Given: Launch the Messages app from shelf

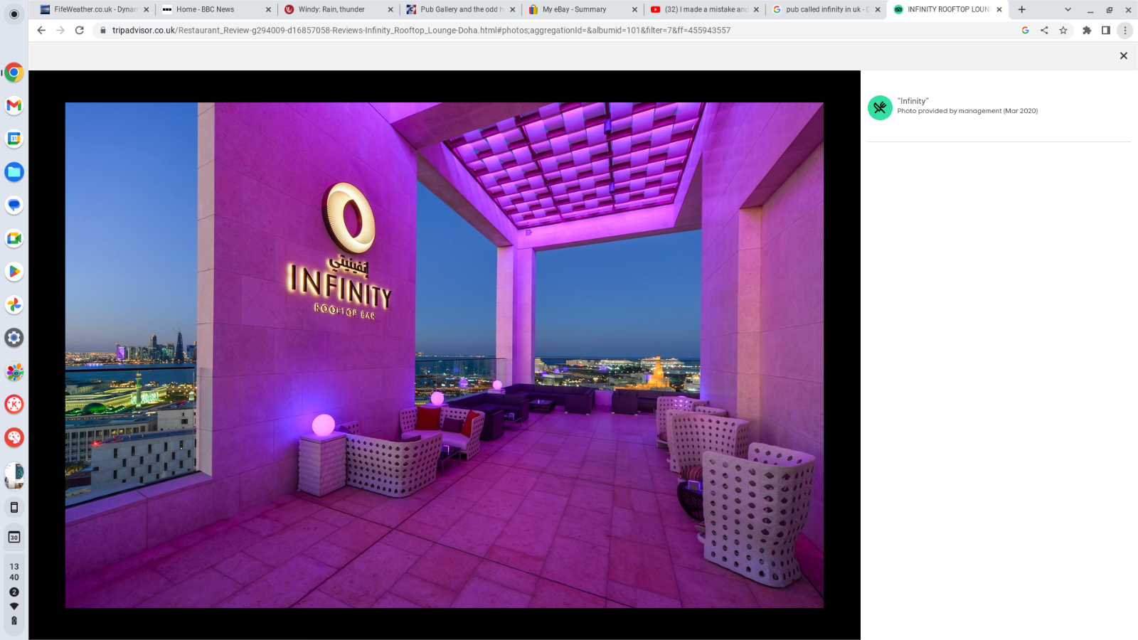Looking at the screenshot, I should (x=14, y=205).
